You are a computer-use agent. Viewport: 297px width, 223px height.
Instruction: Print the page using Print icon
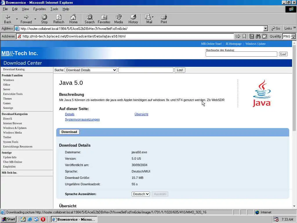click(164, 19)
